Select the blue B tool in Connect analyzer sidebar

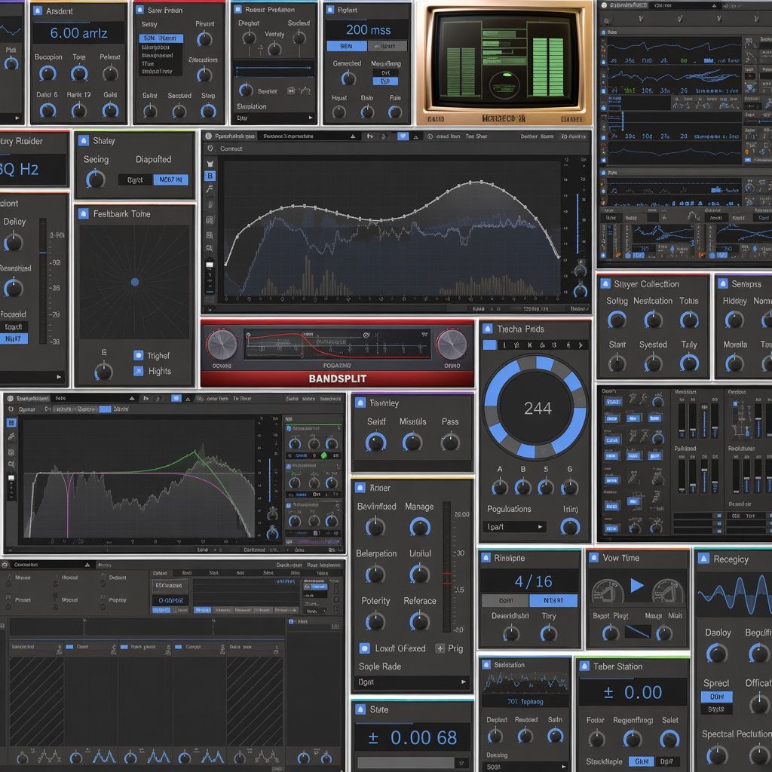click(x=210, y=176)
